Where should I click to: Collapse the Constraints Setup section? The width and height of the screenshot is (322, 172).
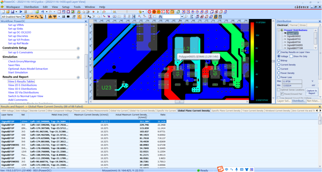coord(78,48)
